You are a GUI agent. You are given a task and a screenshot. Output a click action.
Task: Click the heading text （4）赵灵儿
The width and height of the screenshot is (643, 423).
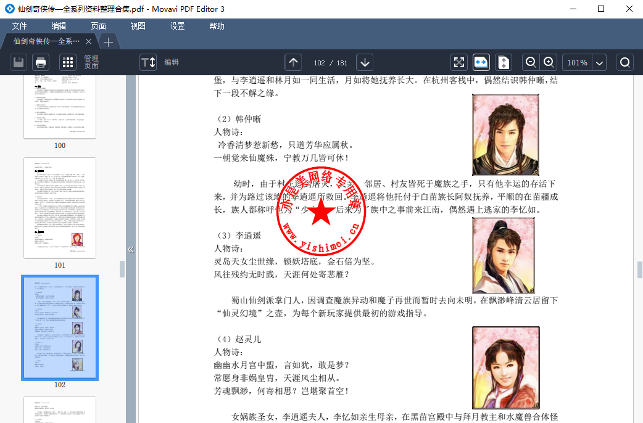tap(239, 339)
